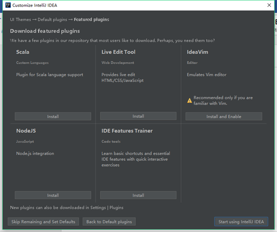Click 'Provides live edit HTML/CSS/JavaScript' description
The width and height of the screenshot is (277, 232).
pos(122,77)
